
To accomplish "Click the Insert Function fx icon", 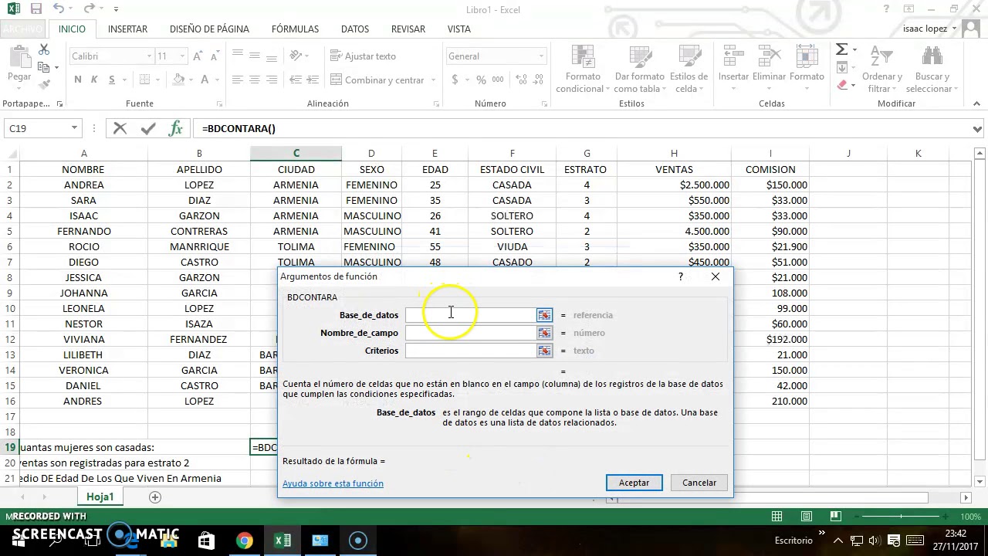I will pyautogui.click(x=175, y=128).
